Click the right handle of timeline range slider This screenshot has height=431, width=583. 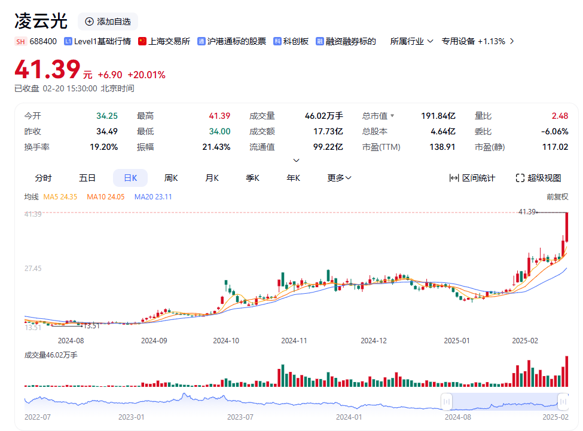(x=562, y=402)
